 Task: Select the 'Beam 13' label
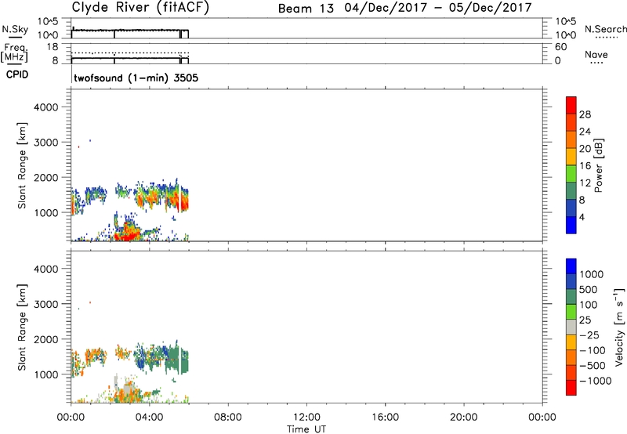coord(306,9)
